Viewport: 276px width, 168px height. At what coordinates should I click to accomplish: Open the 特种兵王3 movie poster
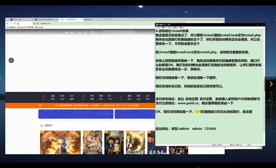[x=136, y=142]
